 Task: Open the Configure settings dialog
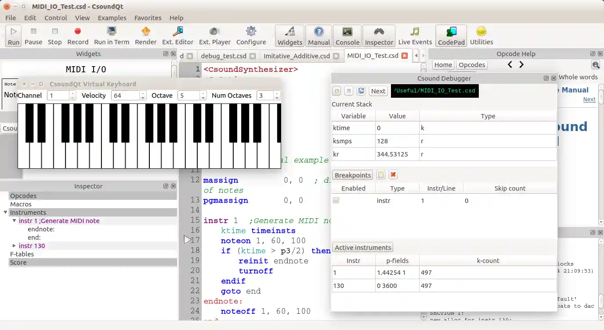(x=251, y=35)
